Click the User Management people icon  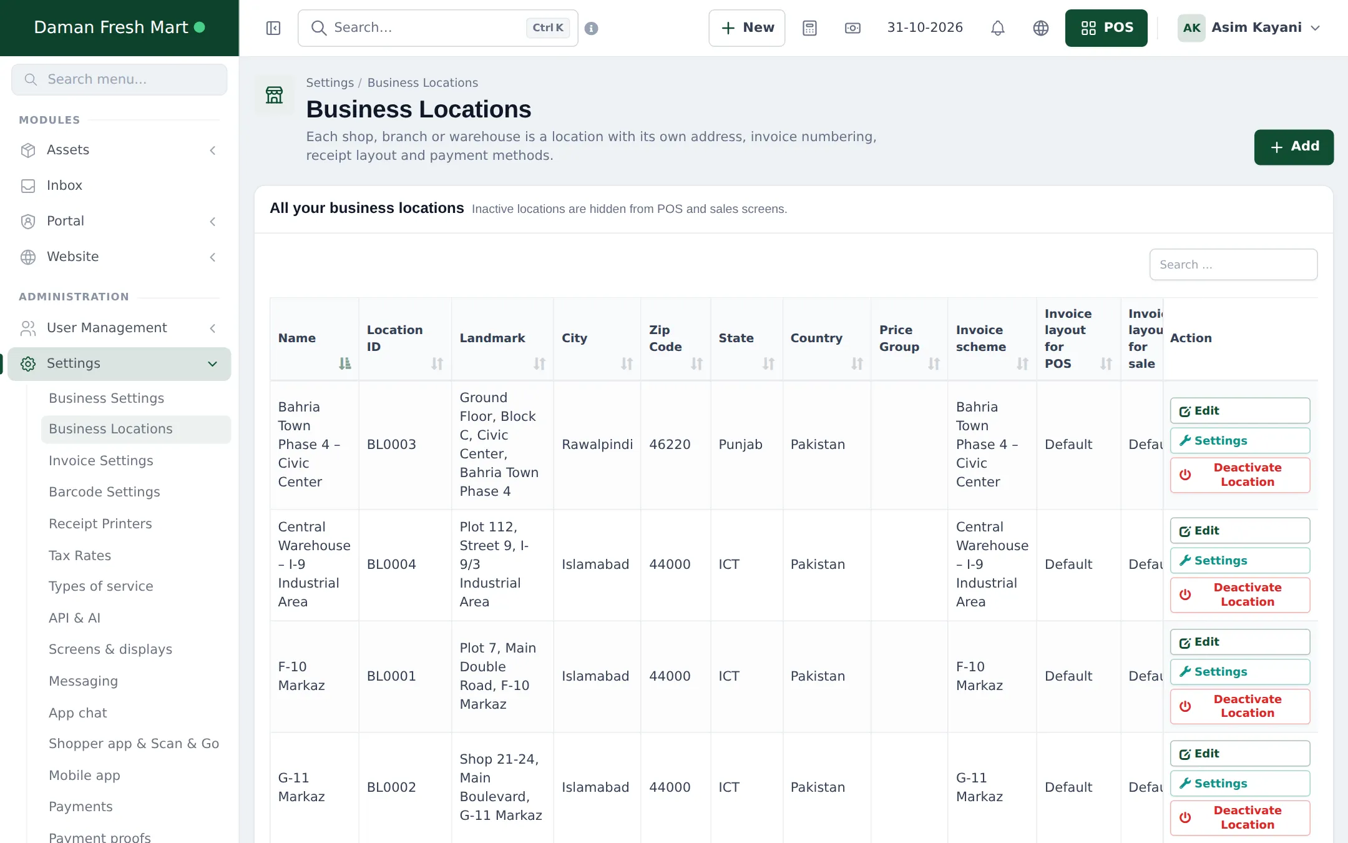[28, 328]
